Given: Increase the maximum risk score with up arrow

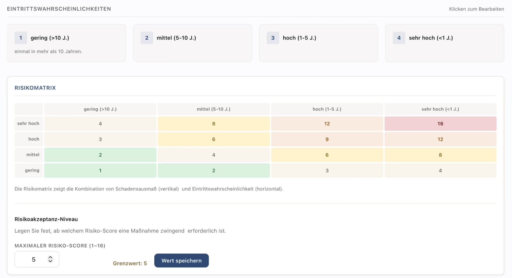Looking at the screenshot, I should tap(50, 257).
